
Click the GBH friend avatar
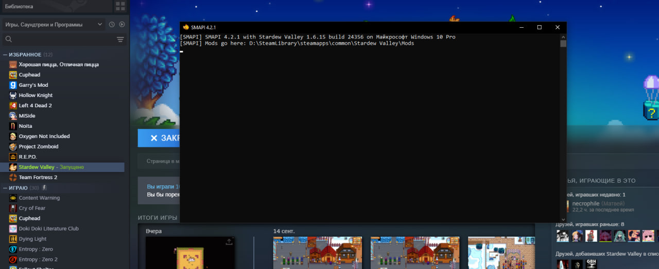(x=592, y=265)
